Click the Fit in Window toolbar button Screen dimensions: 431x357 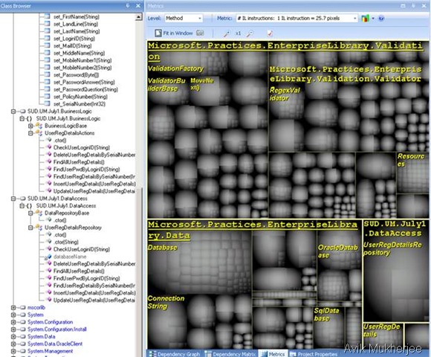(x=174, y=33)
